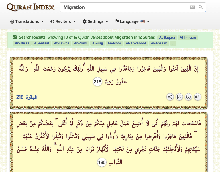This screenshot has height=172, width=220.
Task: Open the Language selector menu
Action: pos(132,21)
